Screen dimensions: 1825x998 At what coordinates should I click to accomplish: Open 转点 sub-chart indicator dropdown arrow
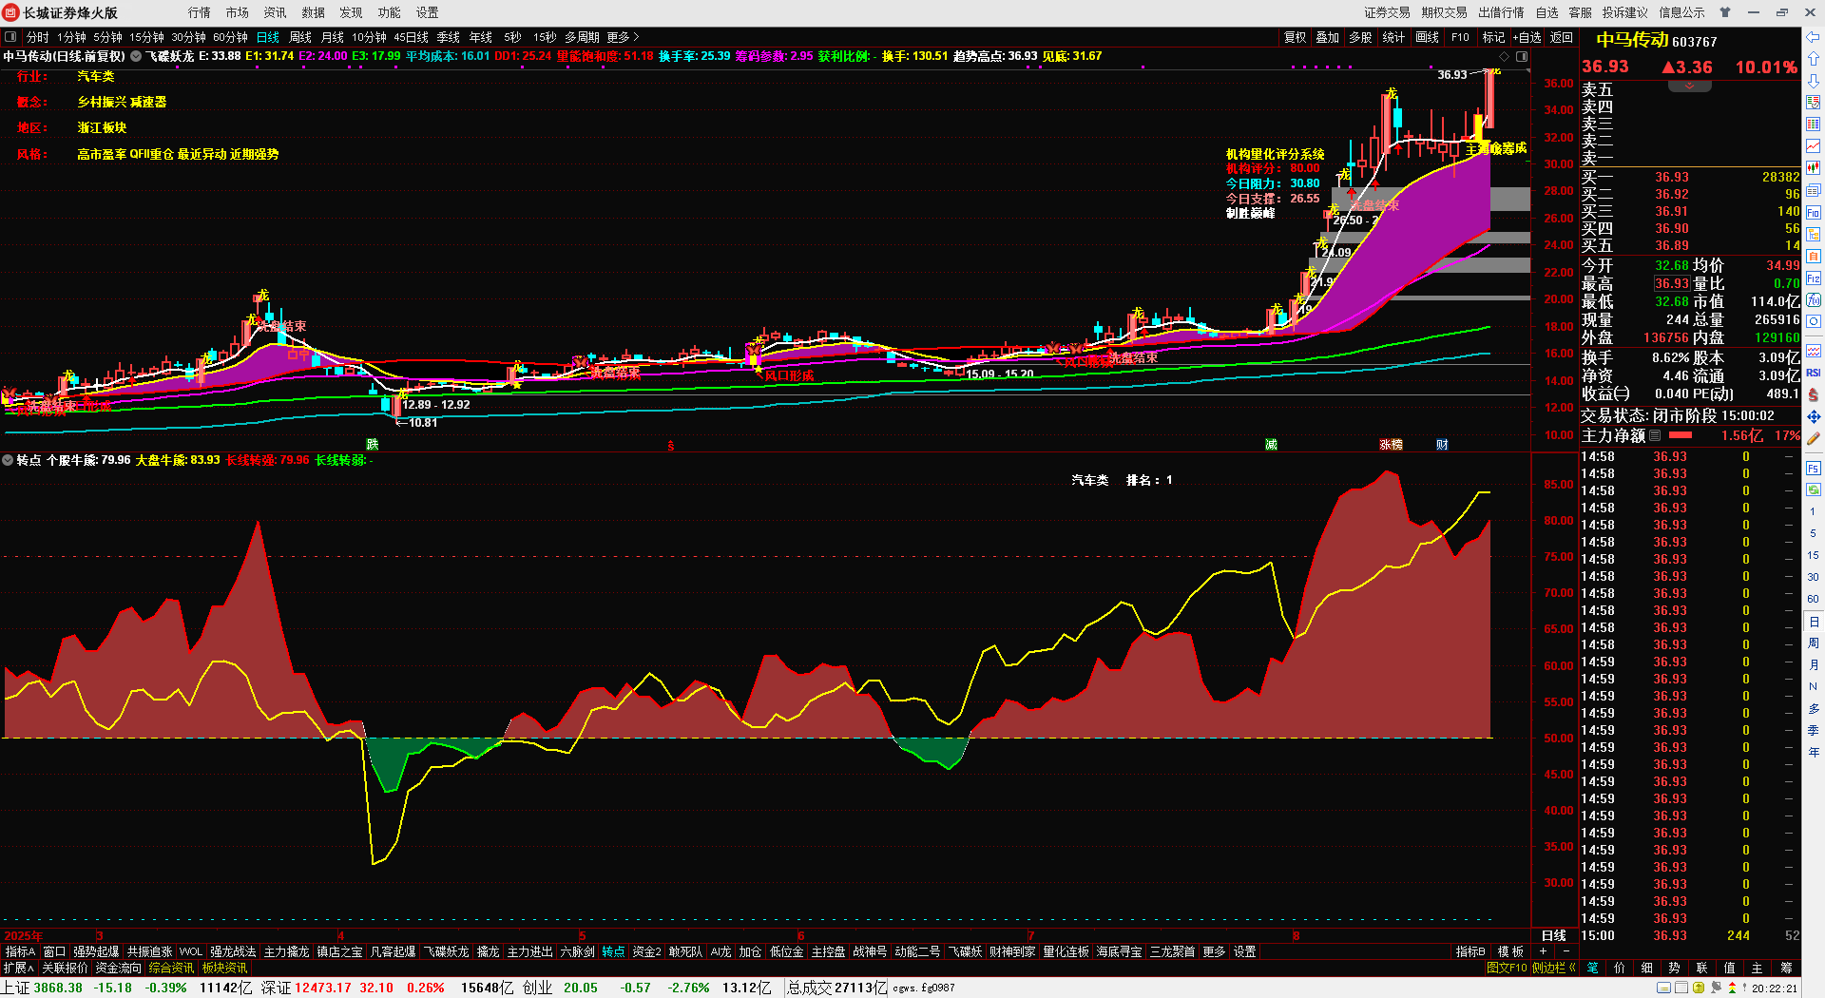pyautogui.click(x=8, y=460)
